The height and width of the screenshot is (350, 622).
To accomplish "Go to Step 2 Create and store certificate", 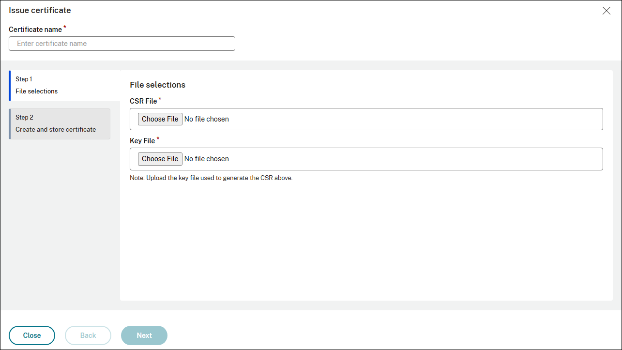I will (56, 124).
